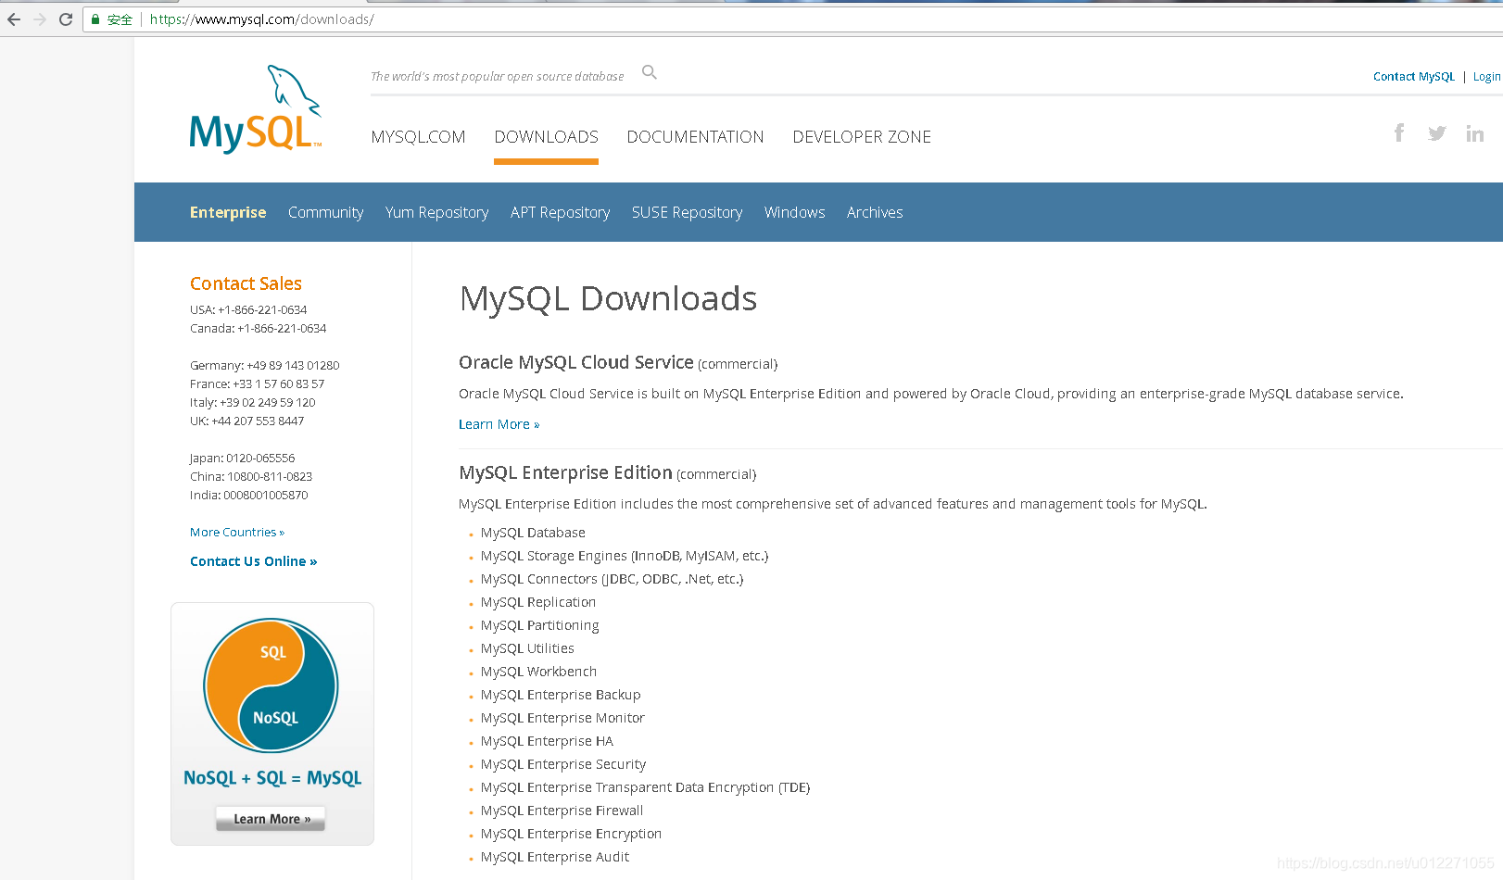Click the Japan sales phone number
Image resolution: width=1503 pixels, height=880 pixels.
click(260, 459)
